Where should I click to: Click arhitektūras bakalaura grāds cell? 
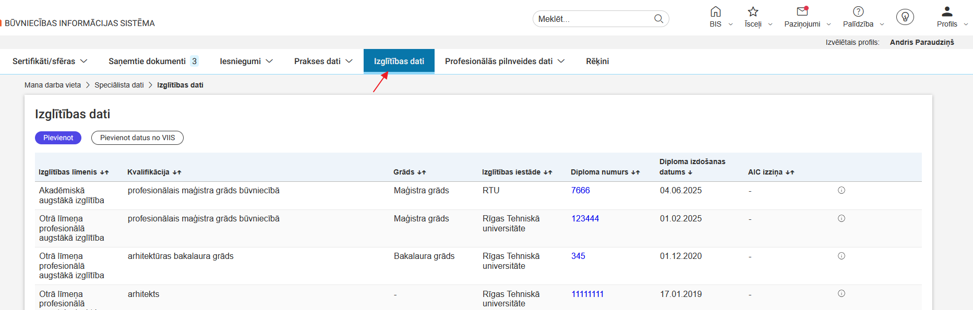click(x=181, y=256)
